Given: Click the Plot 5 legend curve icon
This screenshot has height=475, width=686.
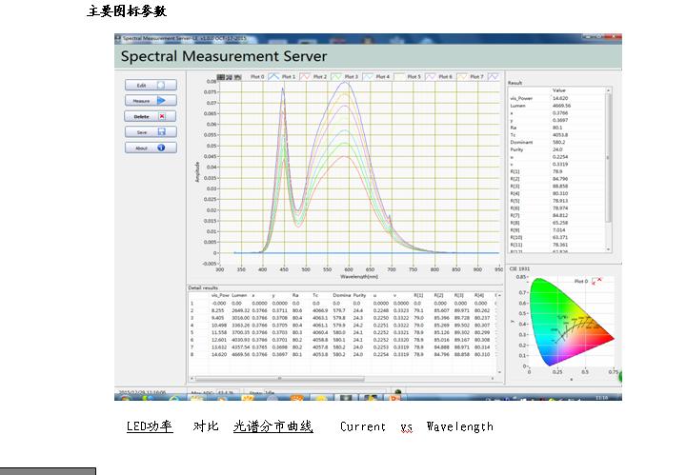Looking at the screenshot, I should click(x=430, y=76).
